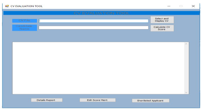Click the Edit Score Merit button

[98, 100]
